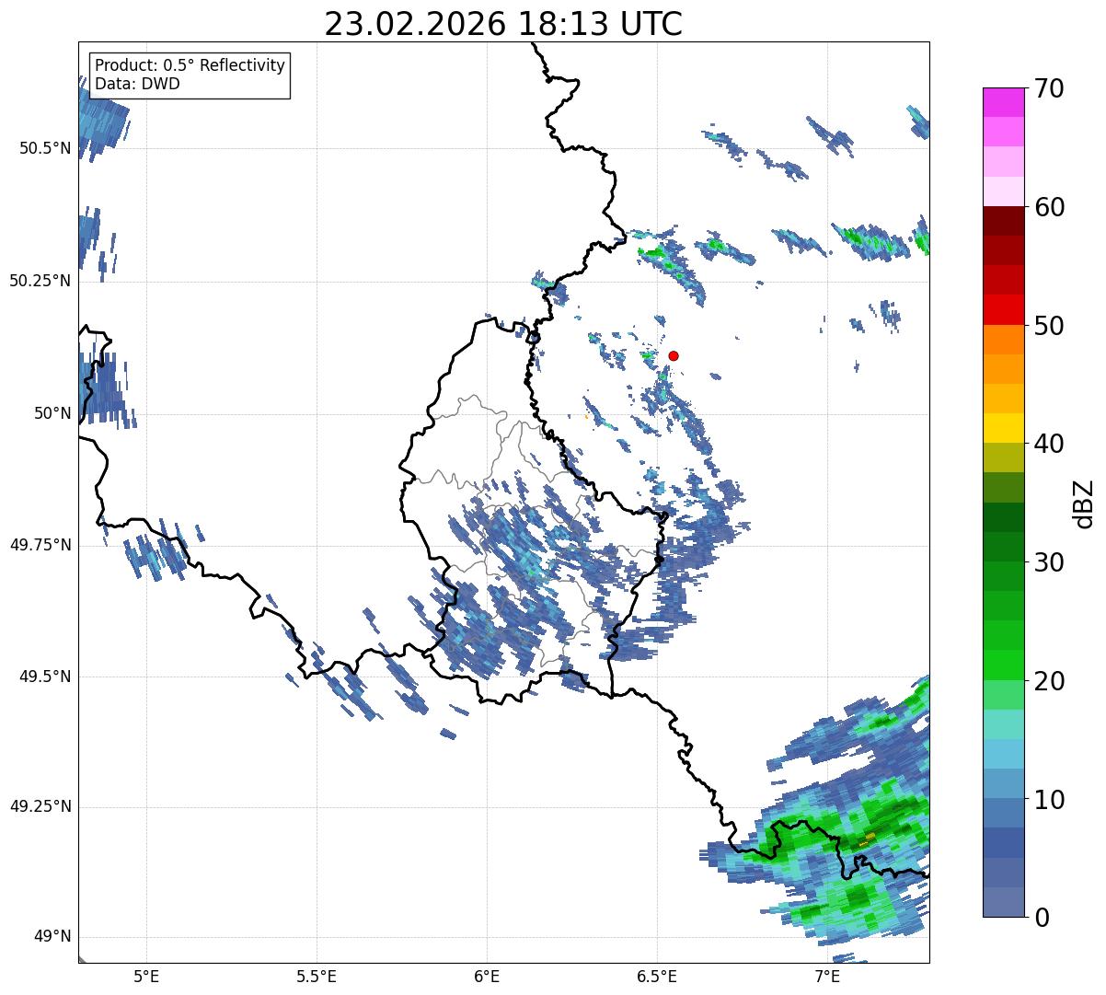Click the 5°E longitude label
The image size is (1106, 995).
[x=147, y=976]
